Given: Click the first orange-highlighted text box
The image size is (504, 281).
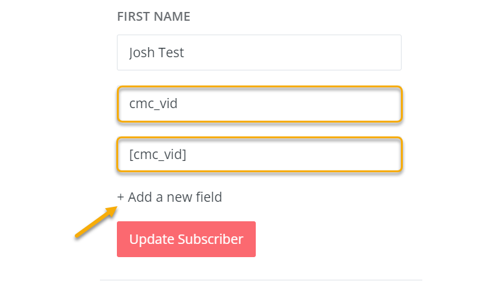Looking at the screenshot, I should pos(259,104).
